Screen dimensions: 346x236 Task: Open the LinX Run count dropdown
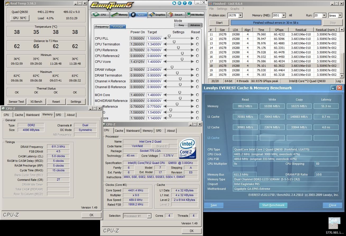coord(324,16)
